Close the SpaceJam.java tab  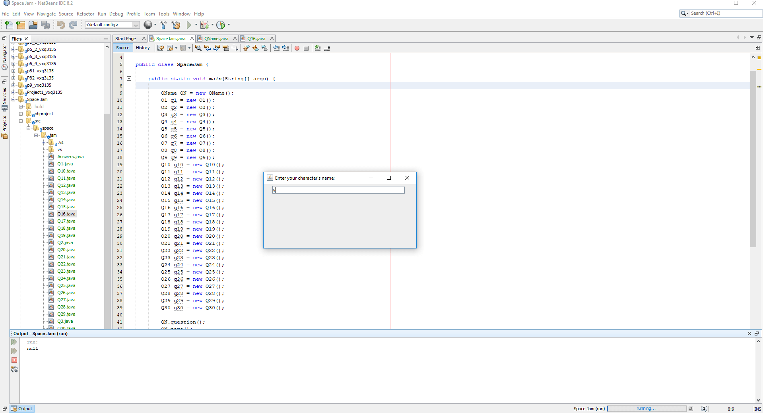click(x=192, y=39)
